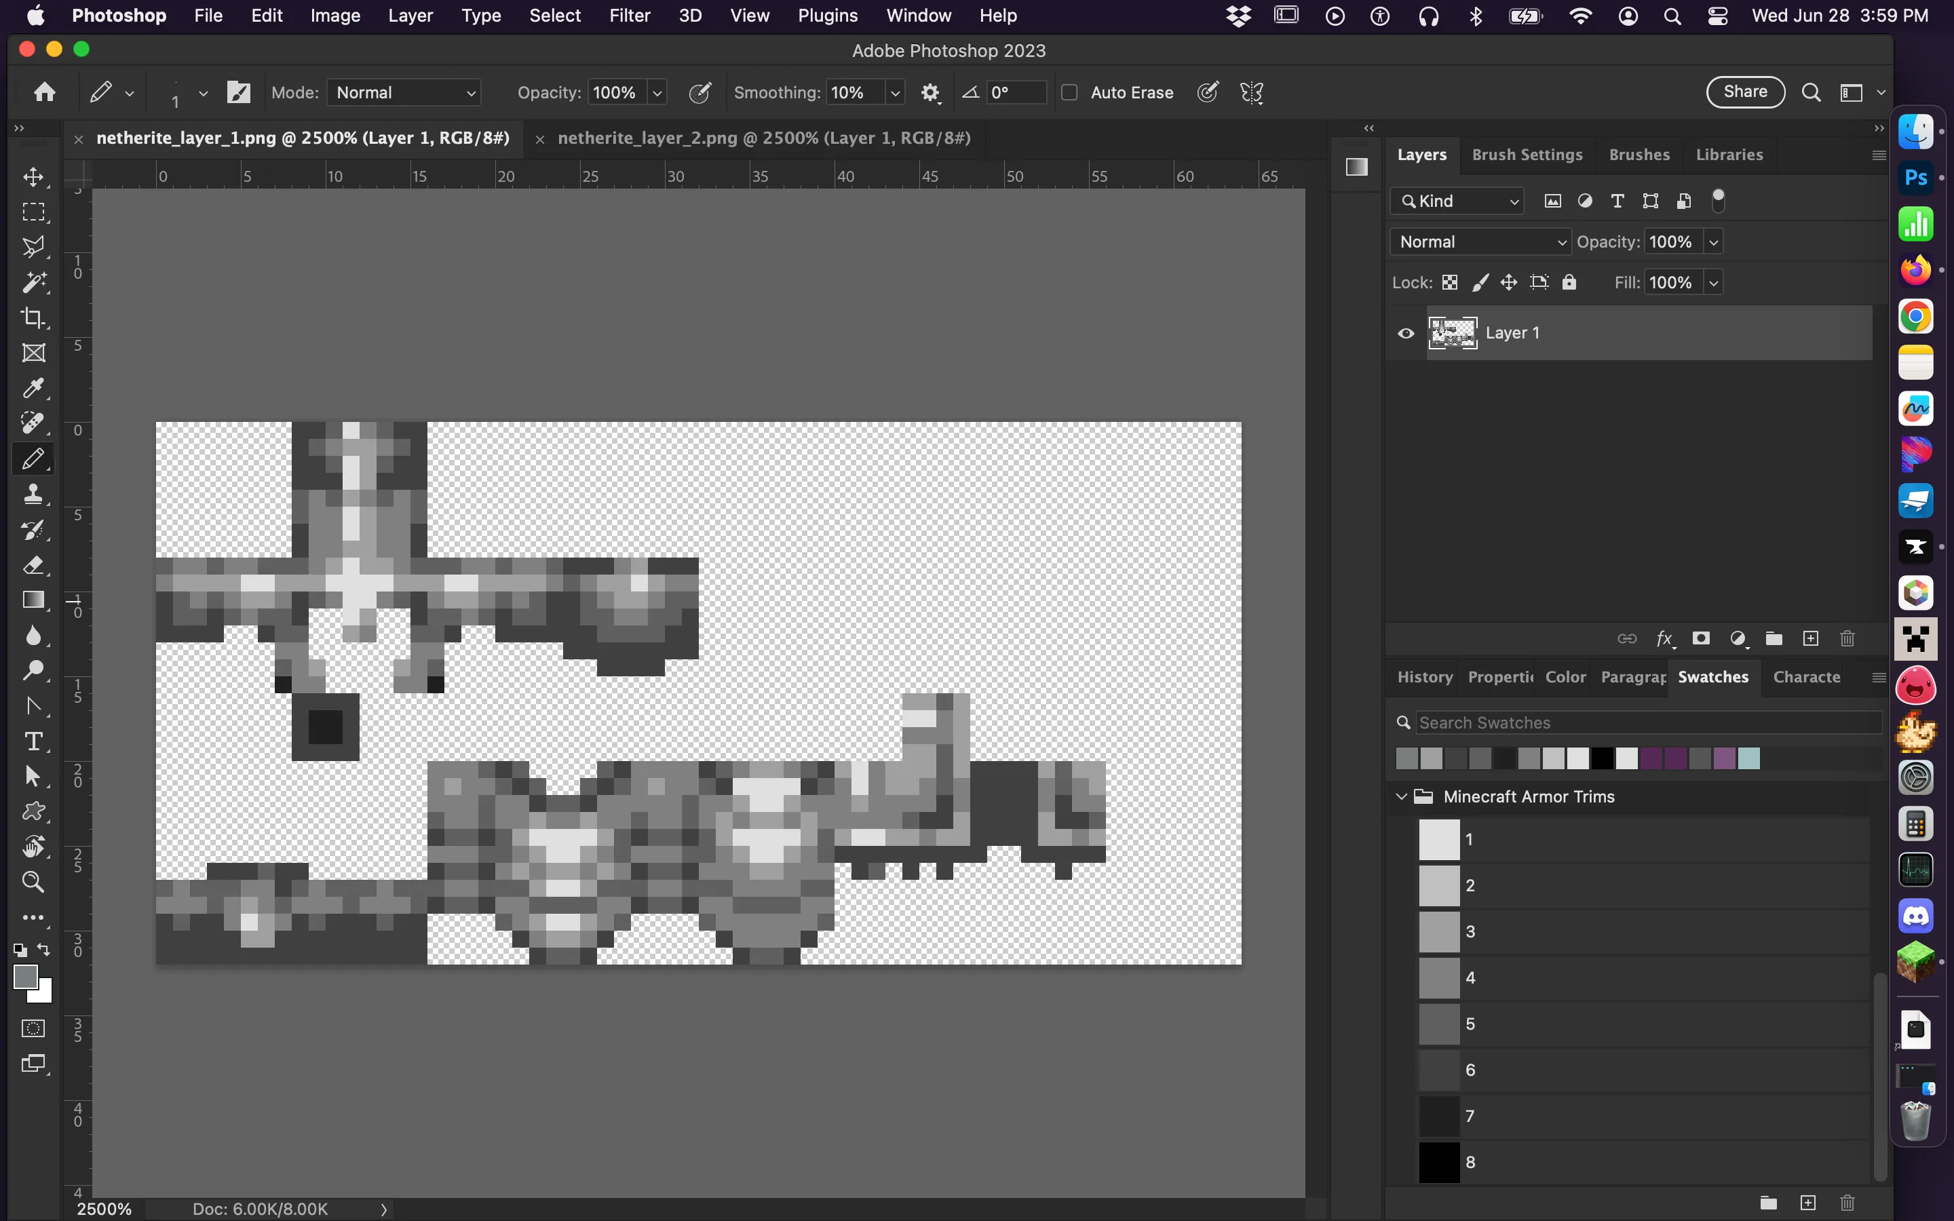
Task: Reset default foreground and background colors
Action: 20,950
